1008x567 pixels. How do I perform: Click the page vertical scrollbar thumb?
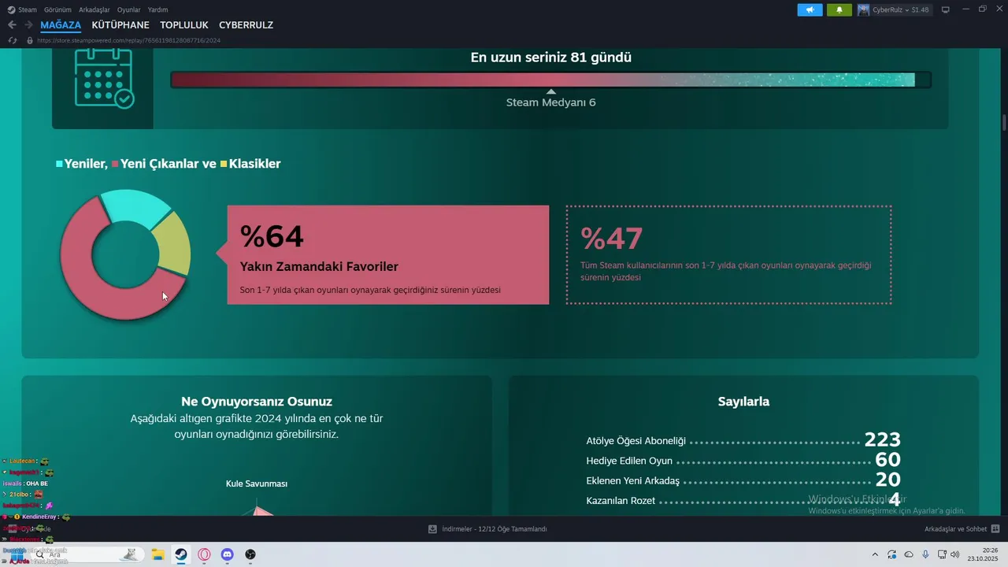[x=1004, y=124]
